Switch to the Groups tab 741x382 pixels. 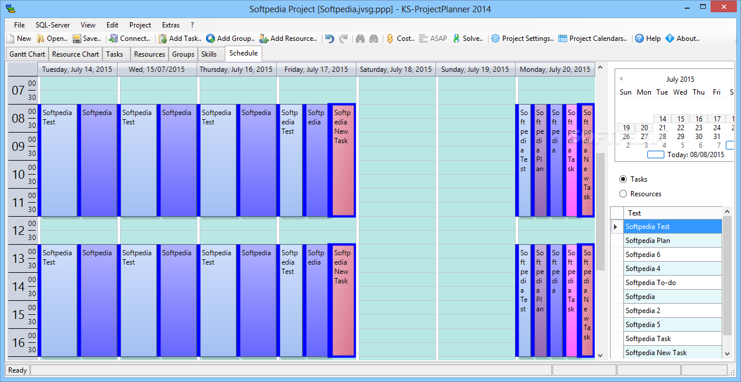[183, 54]
